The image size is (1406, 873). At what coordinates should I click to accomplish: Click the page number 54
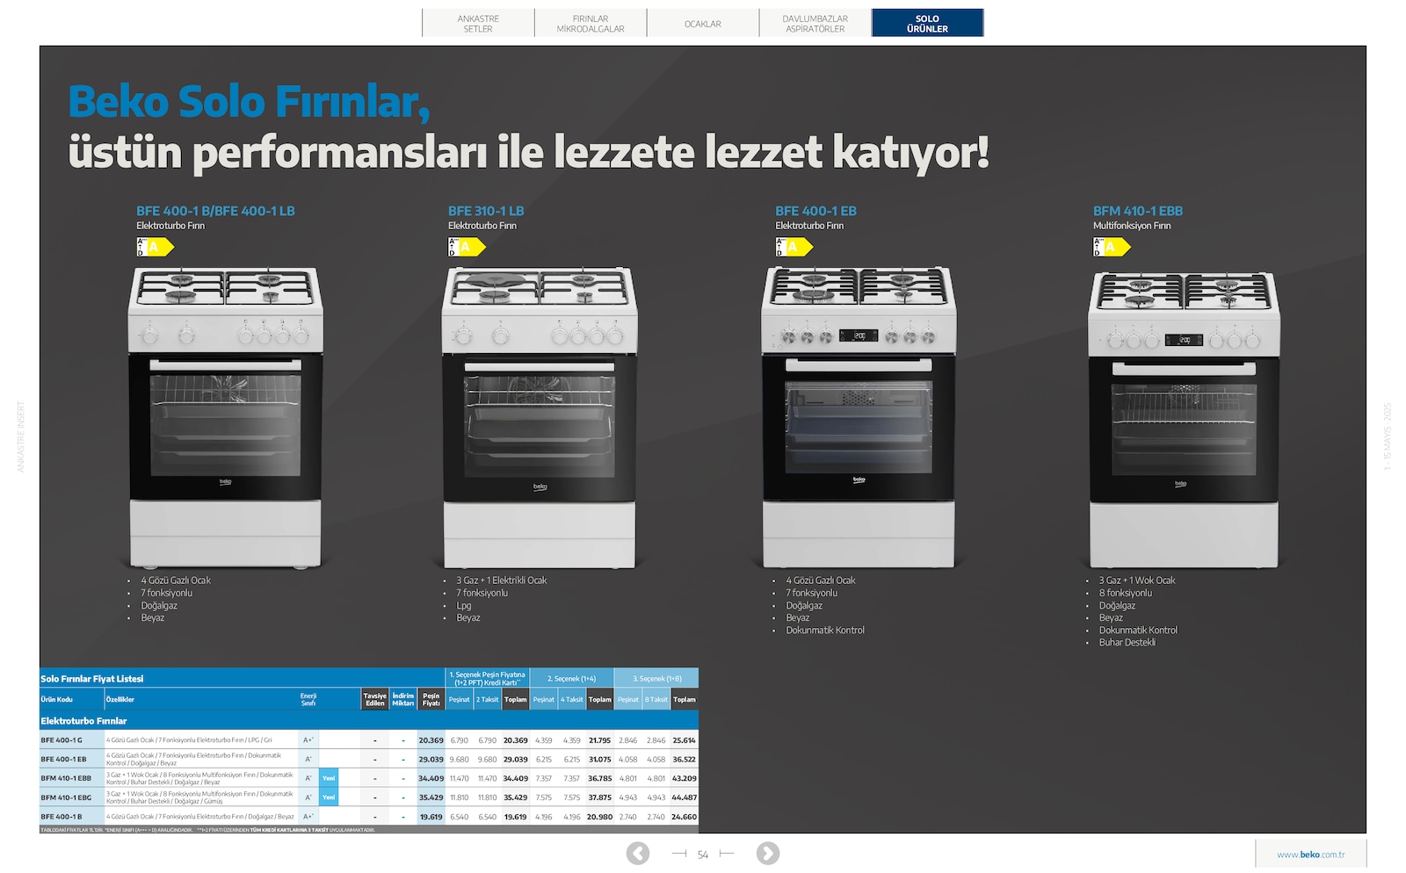703,855
